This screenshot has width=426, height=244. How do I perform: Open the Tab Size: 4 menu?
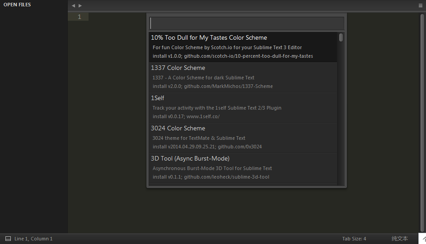coord(354,239)
